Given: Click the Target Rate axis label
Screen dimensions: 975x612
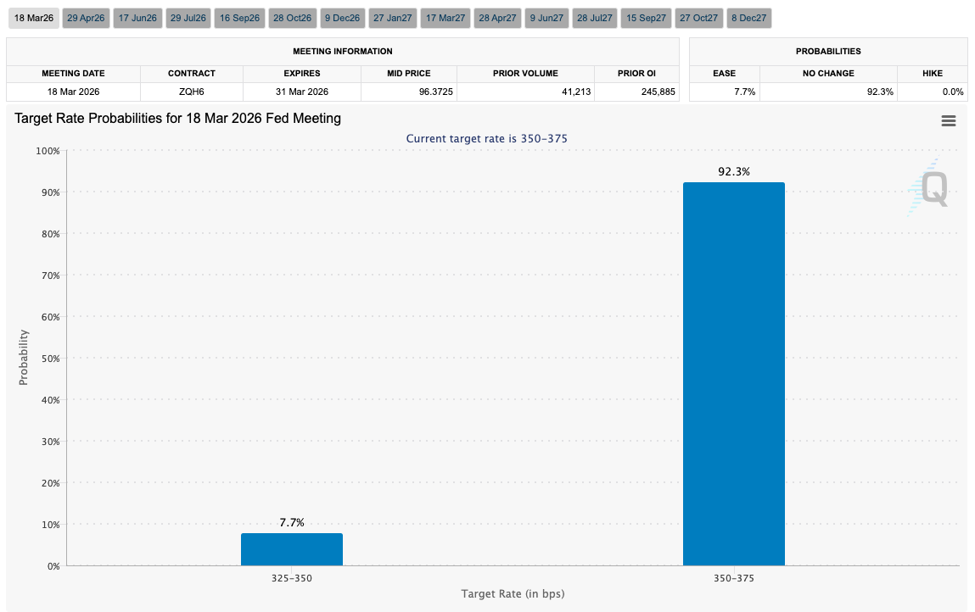Looking at the screenshot, I should pyautogui.click(x=513, y=594).
